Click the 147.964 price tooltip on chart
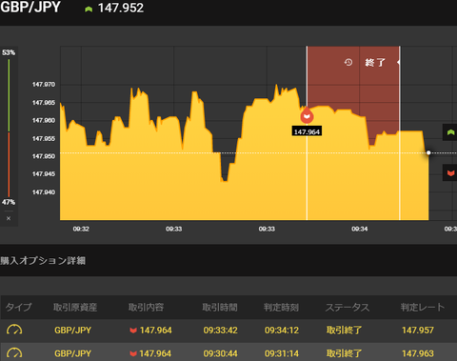 click(x=307, y=131)
